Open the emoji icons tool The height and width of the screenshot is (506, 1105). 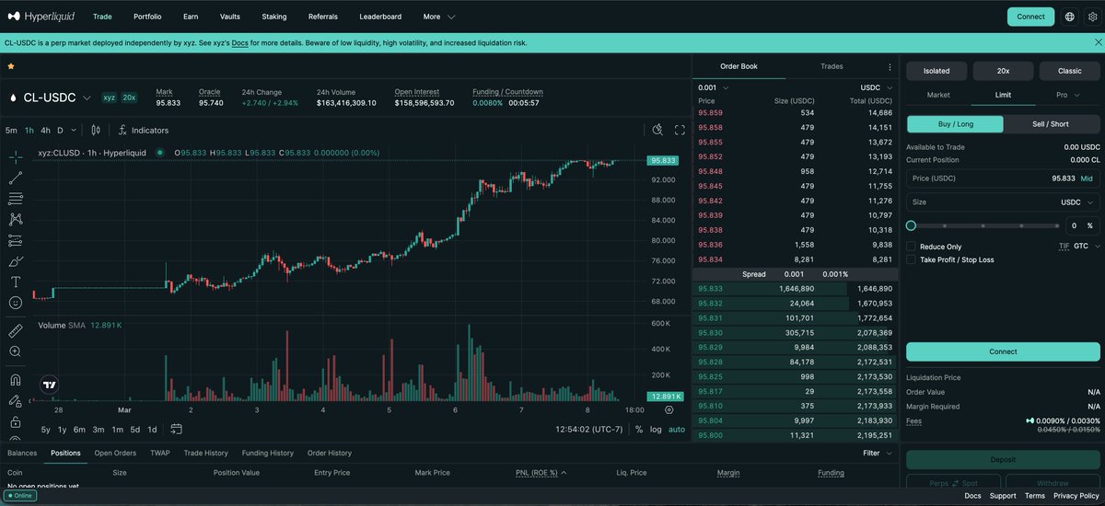(16, 303)
